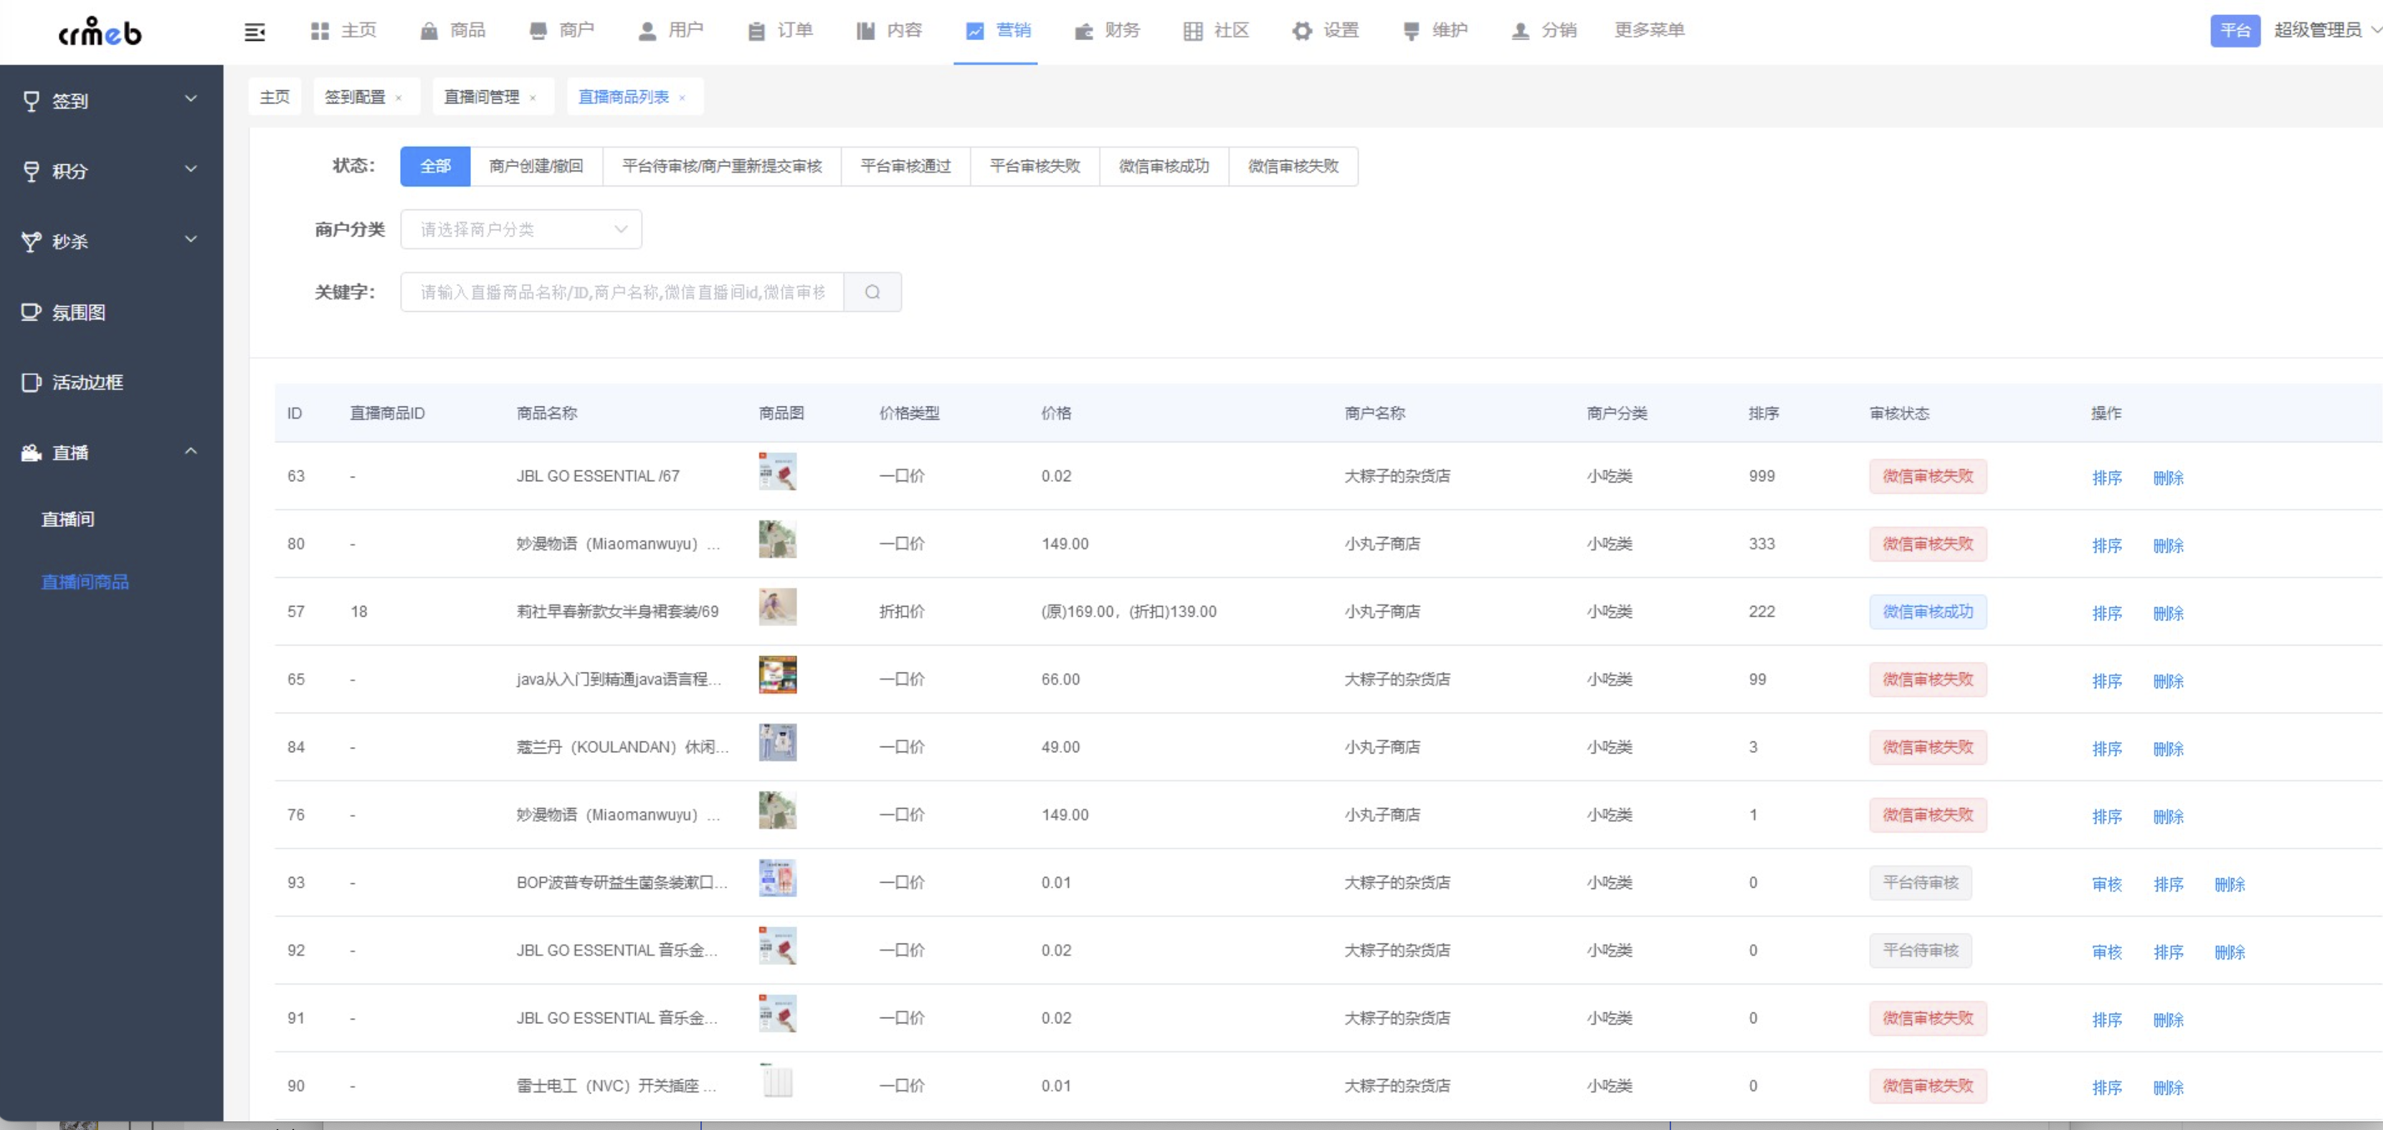This screenshot has height=1130, width=2383.
Task: Click 删除 for product ID 80
Action: pos(2169,545)
